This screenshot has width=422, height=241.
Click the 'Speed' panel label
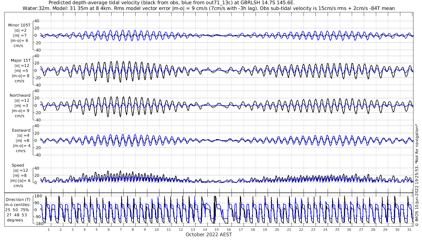pyautogui.click(x=18, y=165)
